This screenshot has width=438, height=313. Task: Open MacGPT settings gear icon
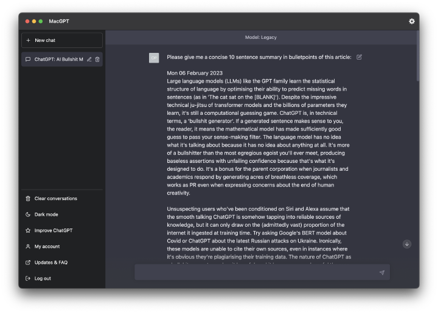(x=412, y=21)
